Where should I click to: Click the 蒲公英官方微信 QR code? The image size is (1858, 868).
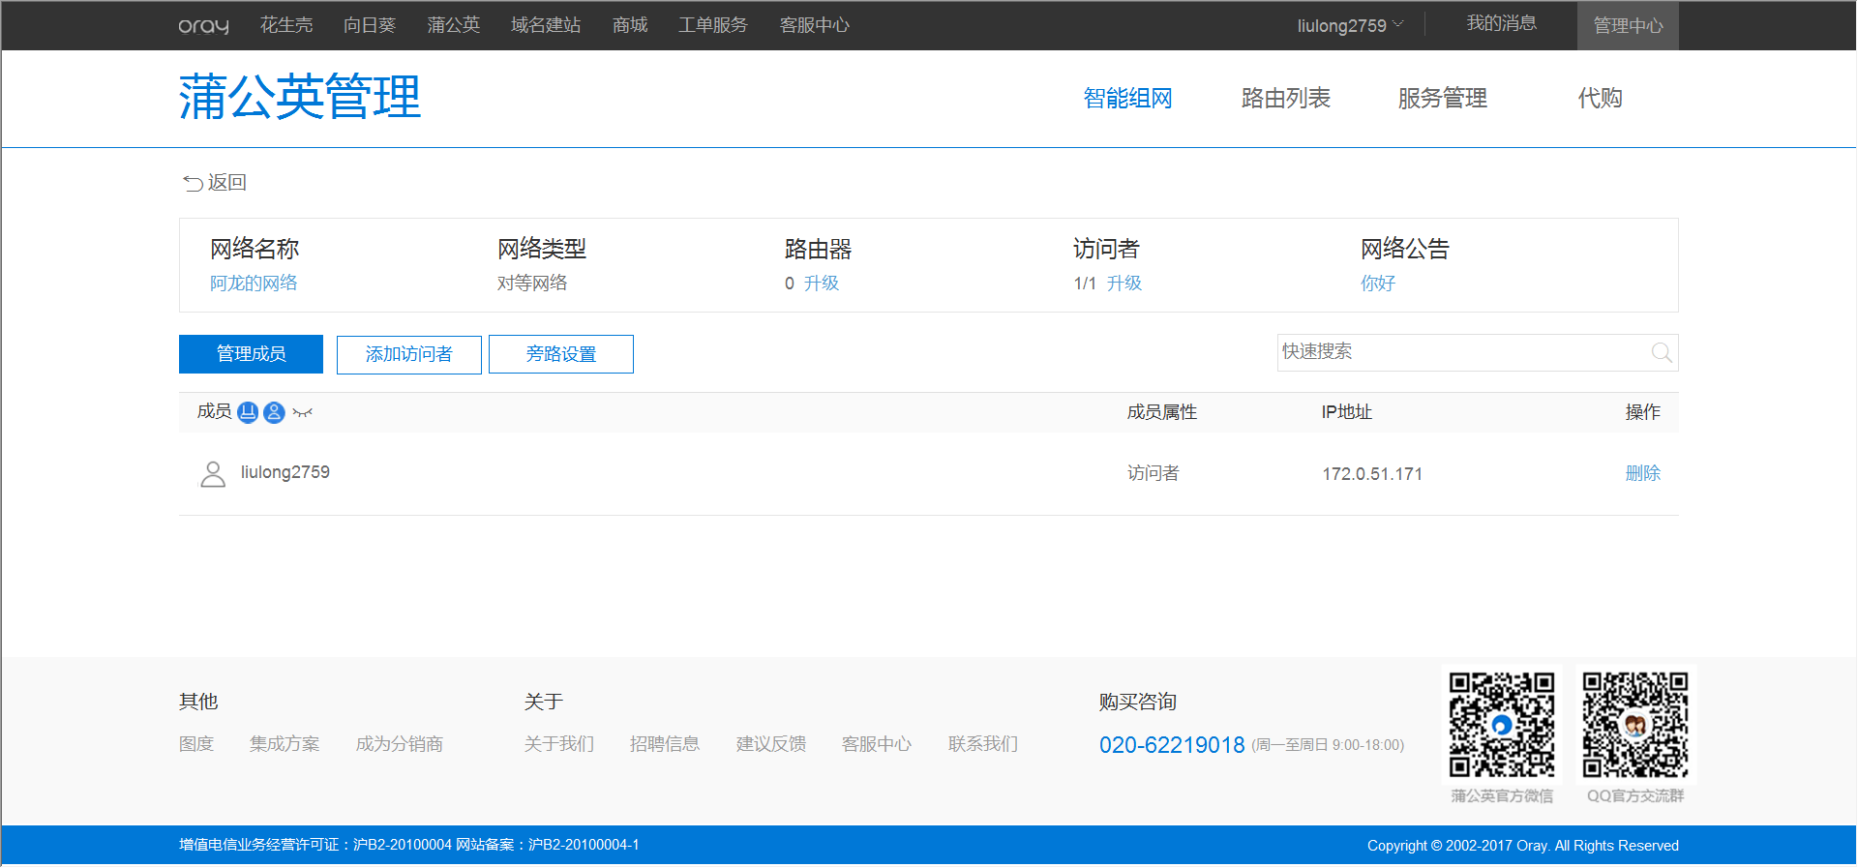tap(1501, 725)
